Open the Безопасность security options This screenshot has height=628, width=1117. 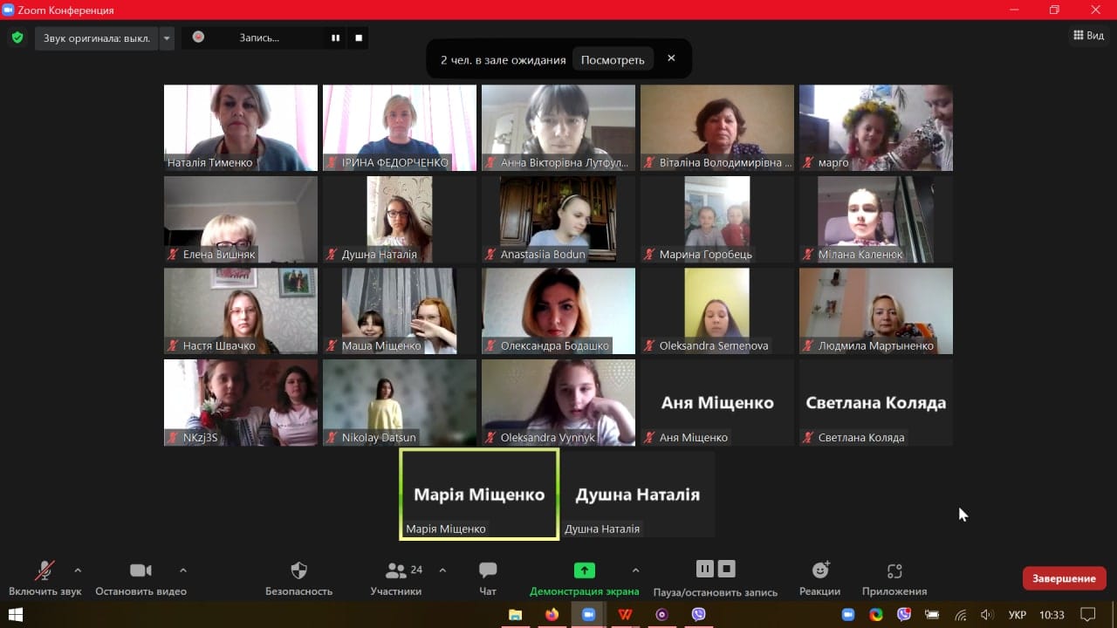pos(298,578)
